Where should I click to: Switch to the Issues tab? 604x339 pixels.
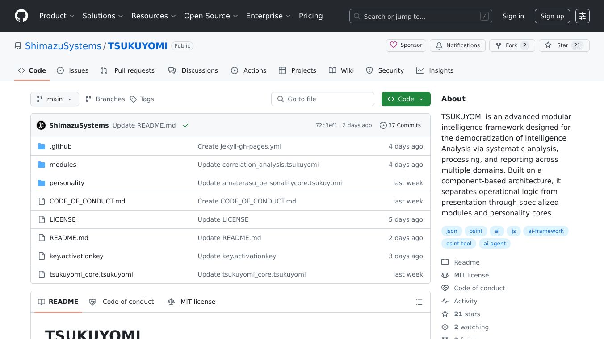tap(73, 70)
